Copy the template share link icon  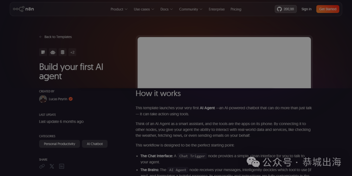(42, 166)
